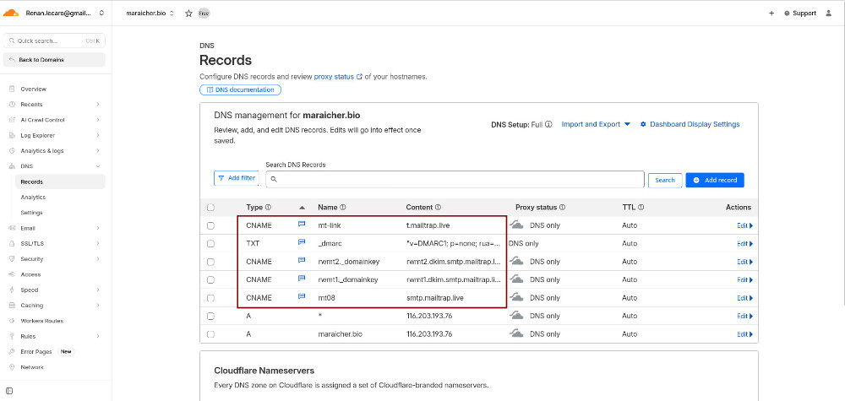Check the box for the mt-link record
The height and width of the screenshot is (401, 845).
210,225
